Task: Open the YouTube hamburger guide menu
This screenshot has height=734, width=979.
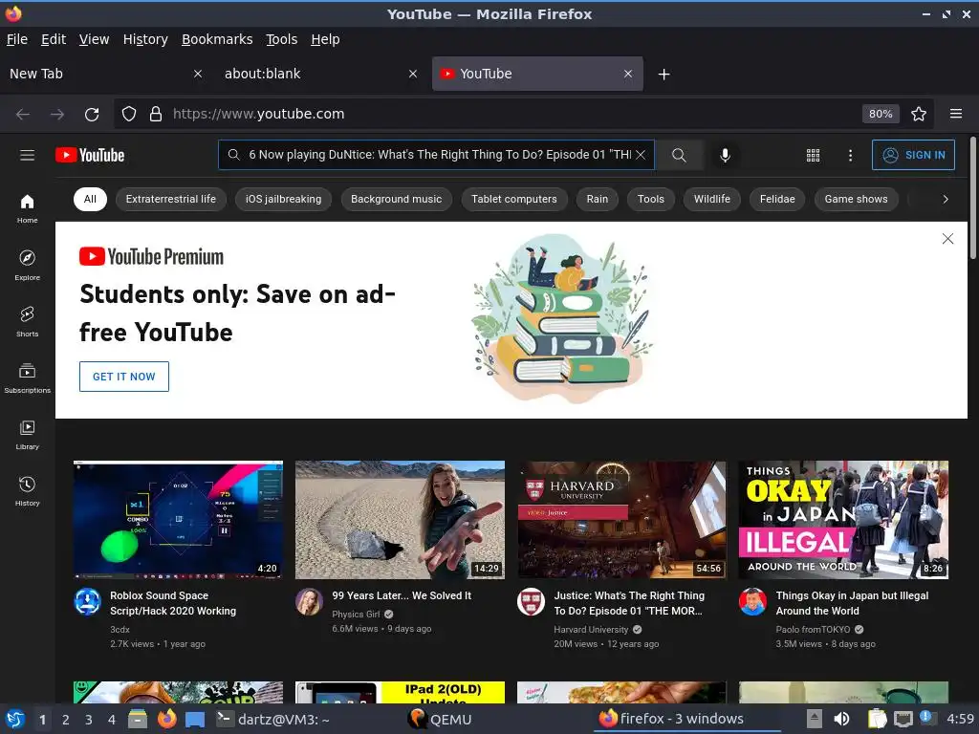Action: (27, 155)
